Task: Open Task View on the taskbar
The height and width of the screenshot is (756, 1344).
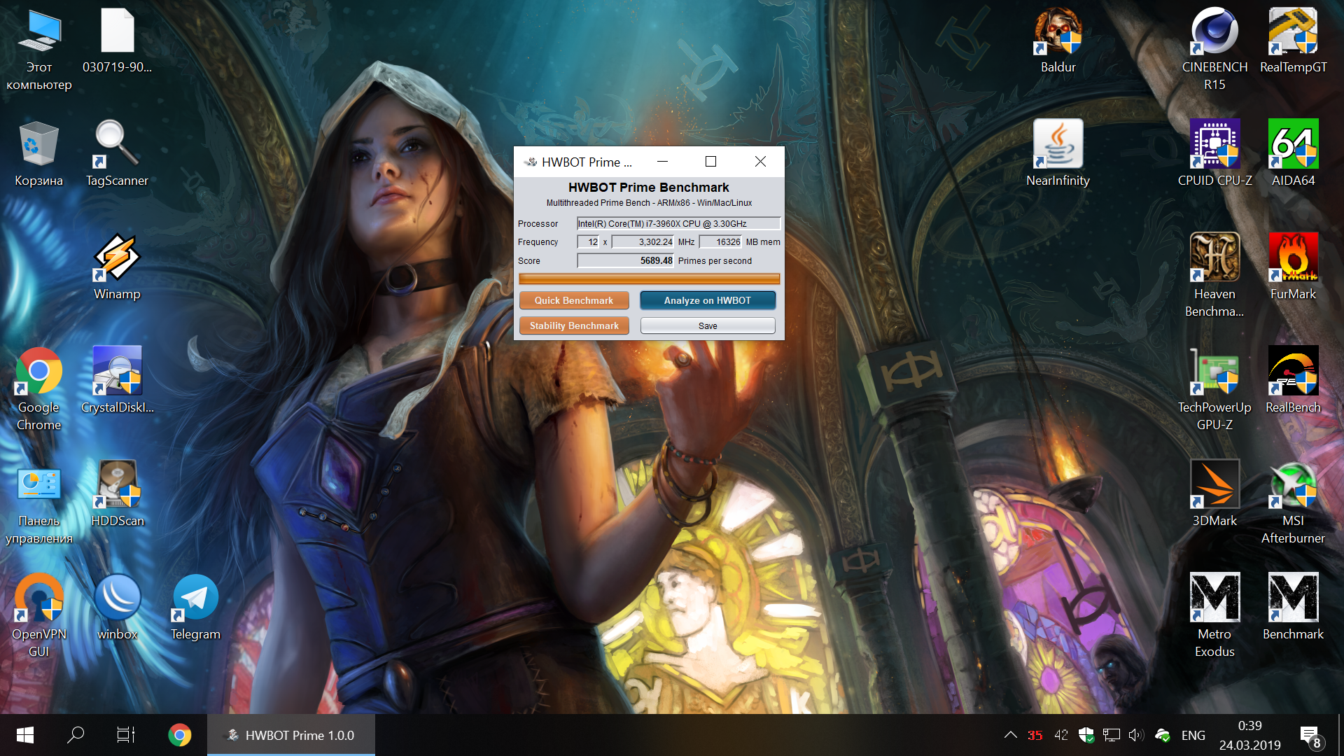Action: (x=126, y=735)
